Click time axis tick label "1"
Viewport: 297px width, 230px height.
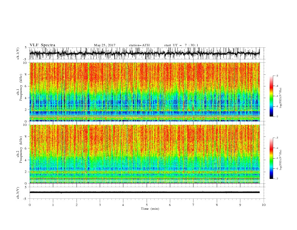coord(53,205)
